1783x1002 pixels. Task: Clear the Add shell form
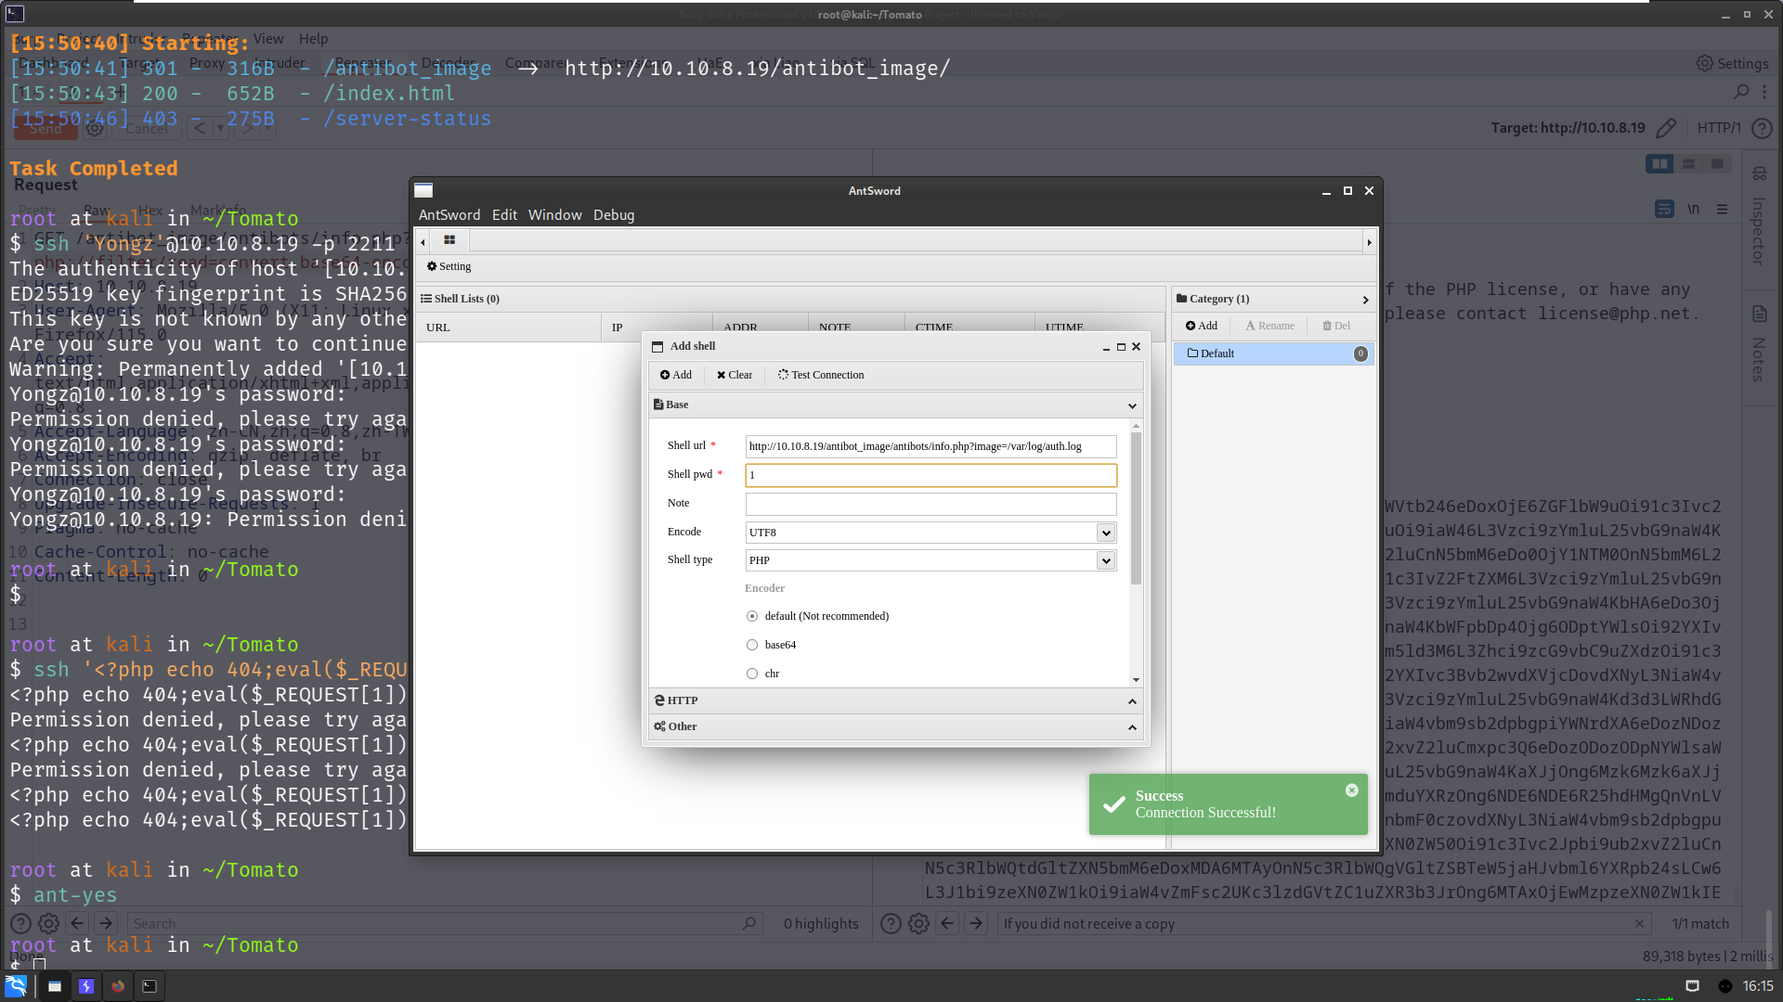734,375
